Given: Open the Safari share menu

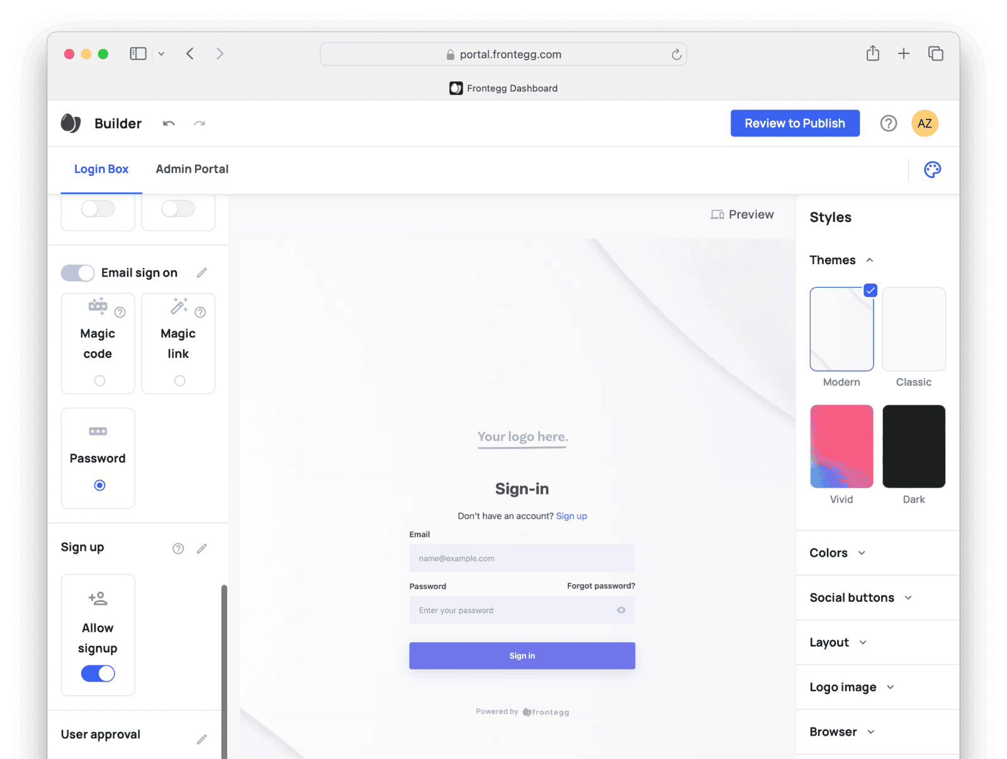Looking at the screenshot, I should [873, 53].
